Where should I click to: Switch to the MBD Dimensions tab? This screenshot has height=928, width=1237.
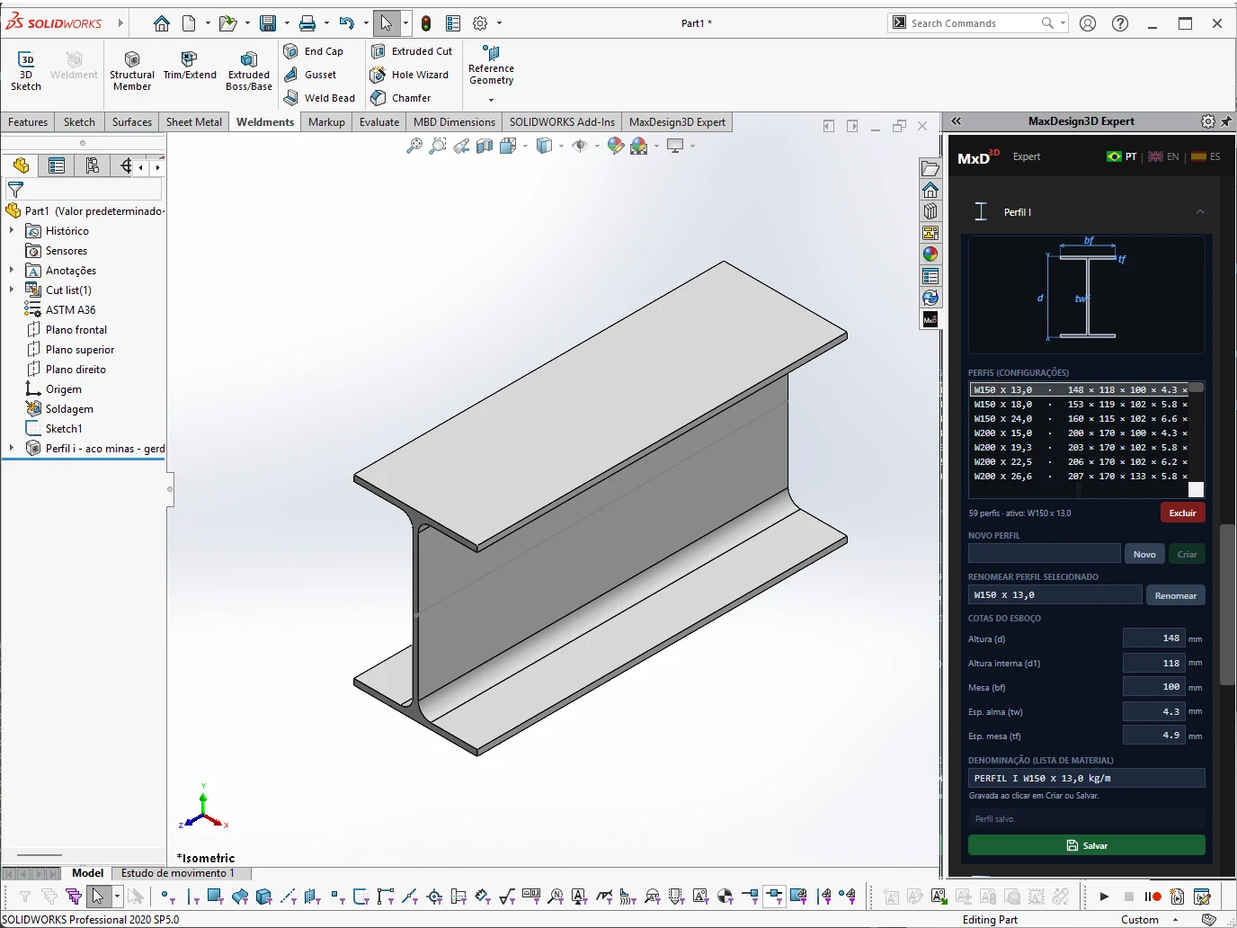pos(454,122)
